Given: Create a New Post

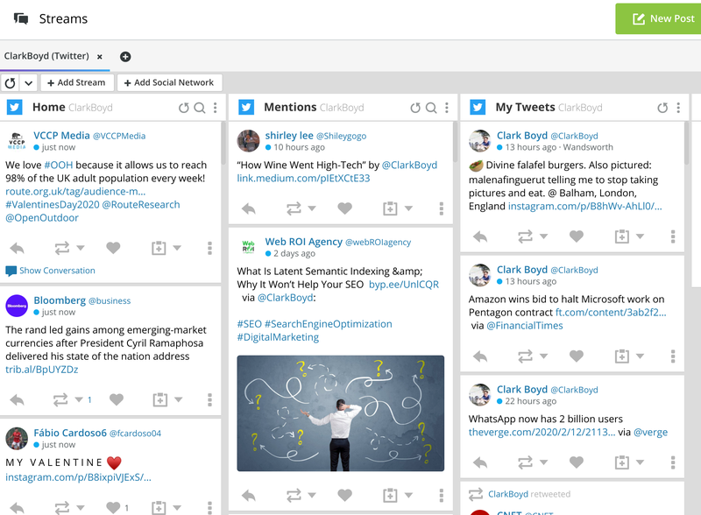Looking at the screenshot, I should pos(659,18).
